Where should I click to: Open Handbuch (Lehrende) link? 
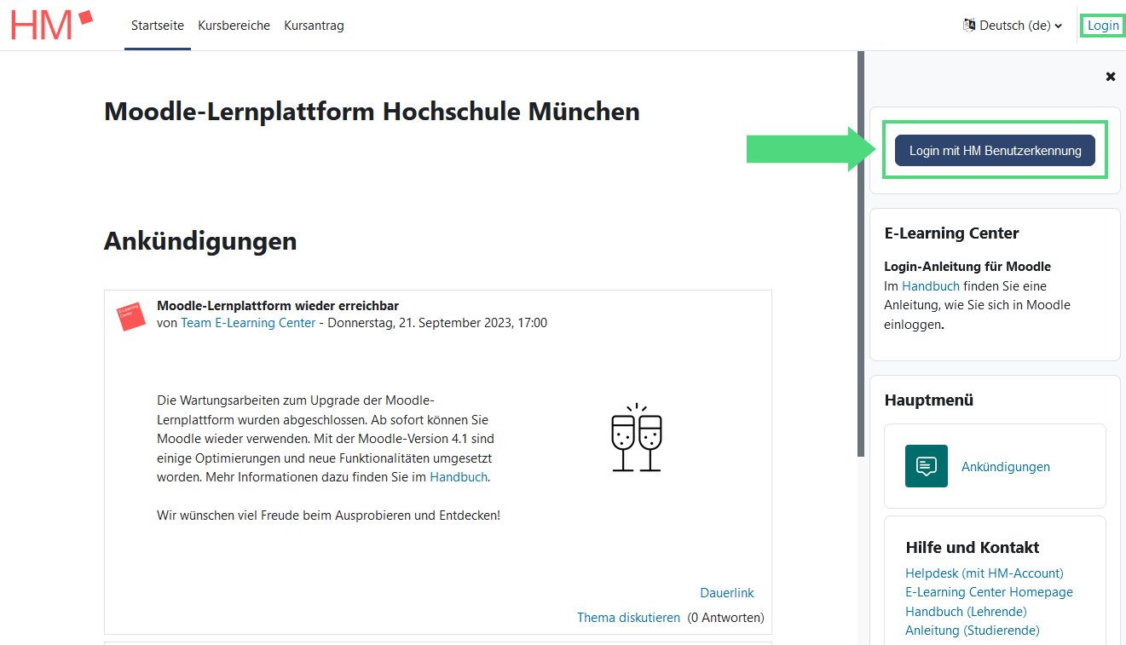pyautogui.click(x=965, y=612)
